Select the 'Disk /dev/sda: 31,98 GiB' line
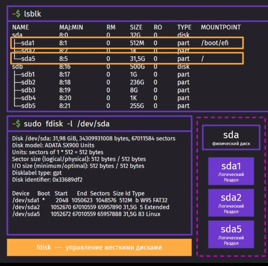The width and height of the screenshot is (268, 266). (x=94, y=138)
